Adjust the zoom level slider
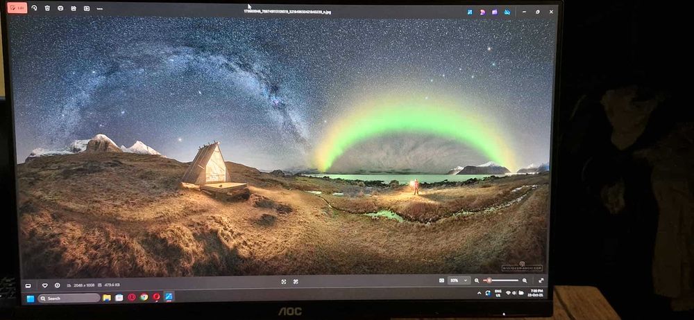Viewport: 694px width, 320px height. (500, 281)
